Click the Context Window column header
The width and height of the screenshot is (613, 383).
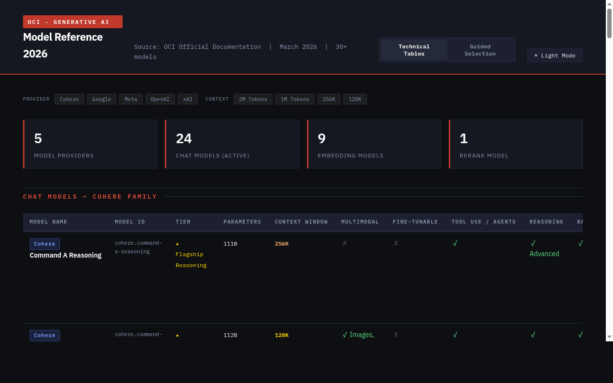point(301,222)
